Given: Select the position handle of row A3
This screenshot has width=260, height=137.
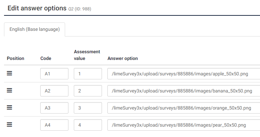Looking at the screenshot, I should pyautogui.click(x=10, y=108).
